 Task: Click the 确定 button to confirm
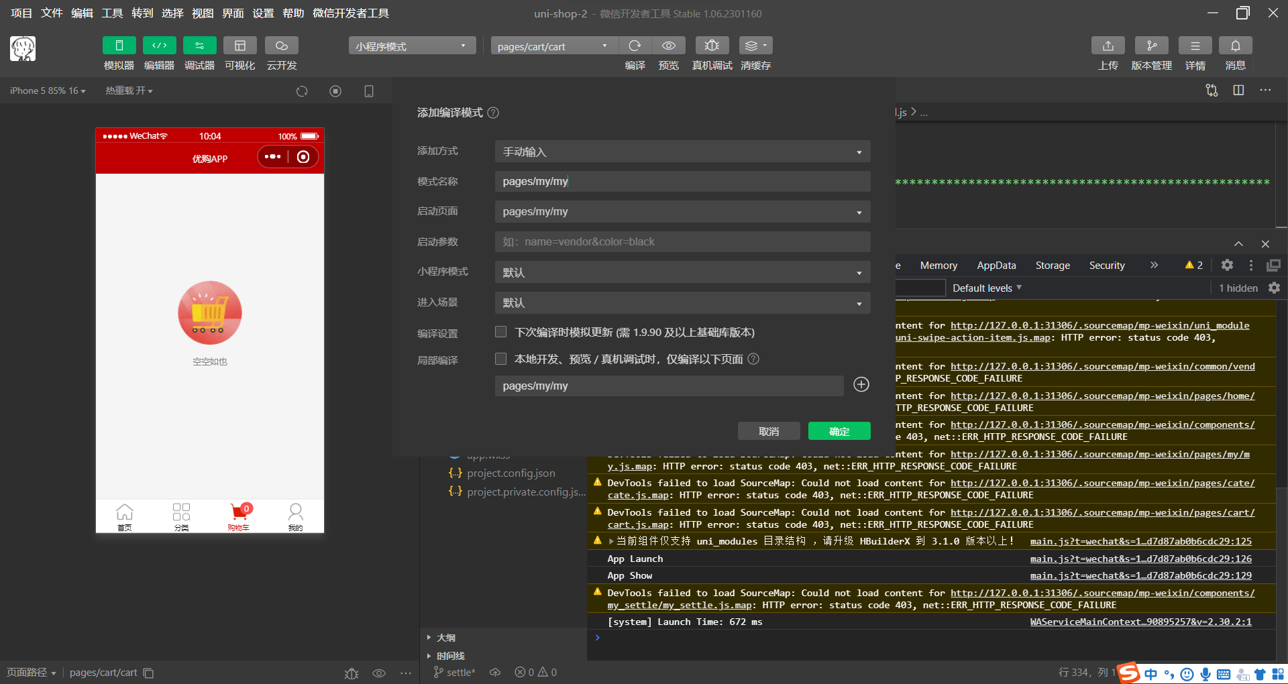pos(839,431)
